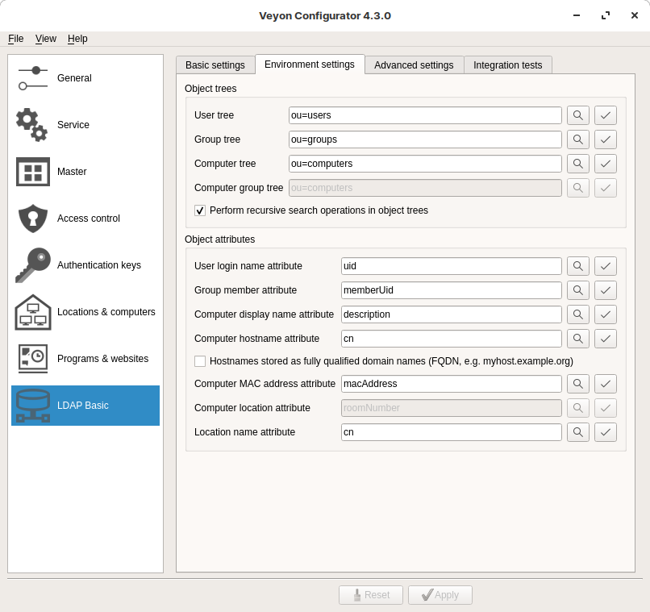
Task: Focus the Computer tree input field
Action: [425, 164]
